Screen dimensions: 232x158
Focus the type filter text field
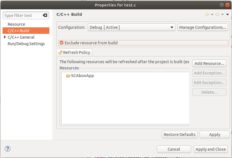[23, 16]
